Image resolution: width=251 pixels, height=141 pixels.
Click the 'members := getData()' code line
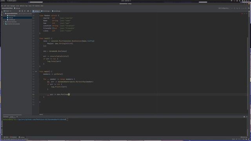[x=53, y=74]
